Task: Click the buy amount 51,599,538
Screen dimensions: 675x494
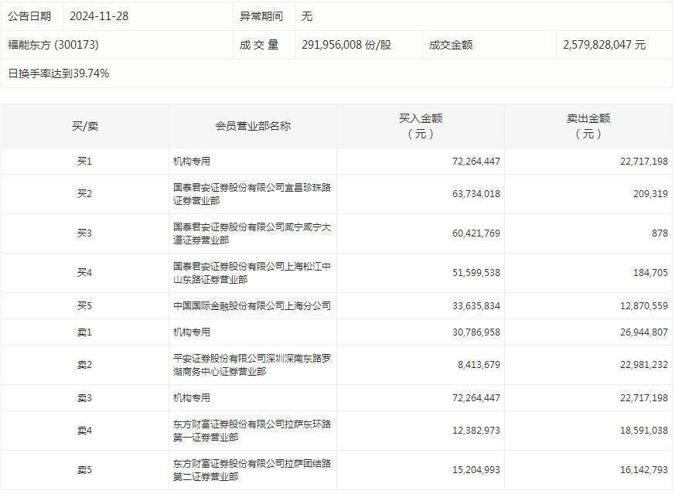Action: point(476,273)
